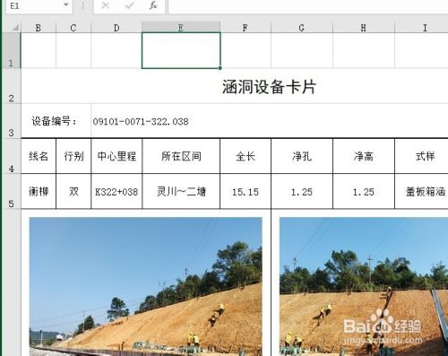Select column E header
The height and width of the screenshot is (356, 448).
pyautogui.click(x=181, y=28)
